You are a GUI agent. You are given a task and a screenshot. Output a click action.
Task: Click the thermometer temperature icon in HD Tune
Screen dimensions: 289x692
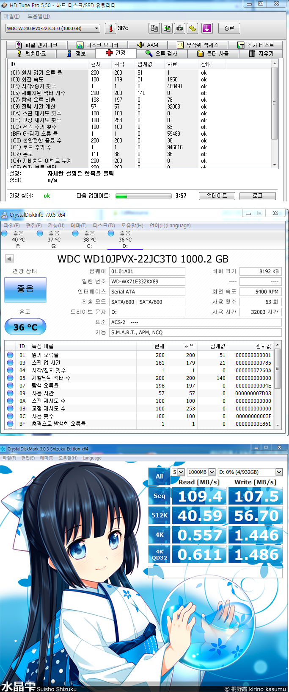[x=110, y=28]
